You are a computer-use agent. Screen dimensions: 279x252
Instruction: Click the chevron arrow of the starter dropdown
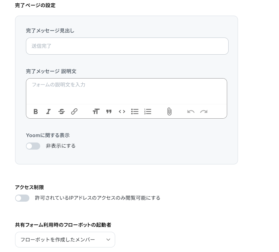(108, 240)
